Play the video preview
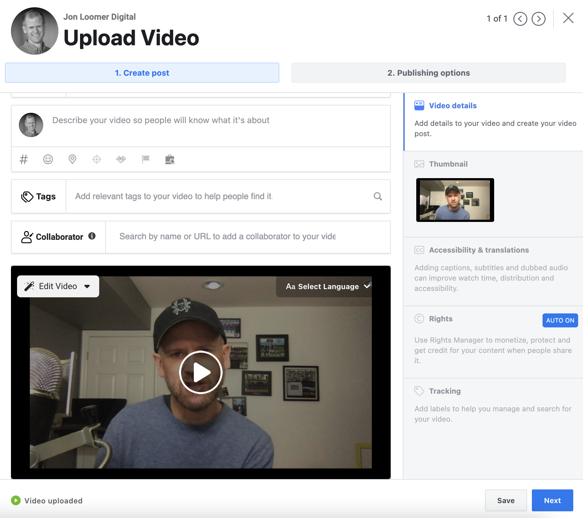The width and height of the screenshot is (583, 518). [201, 372]
